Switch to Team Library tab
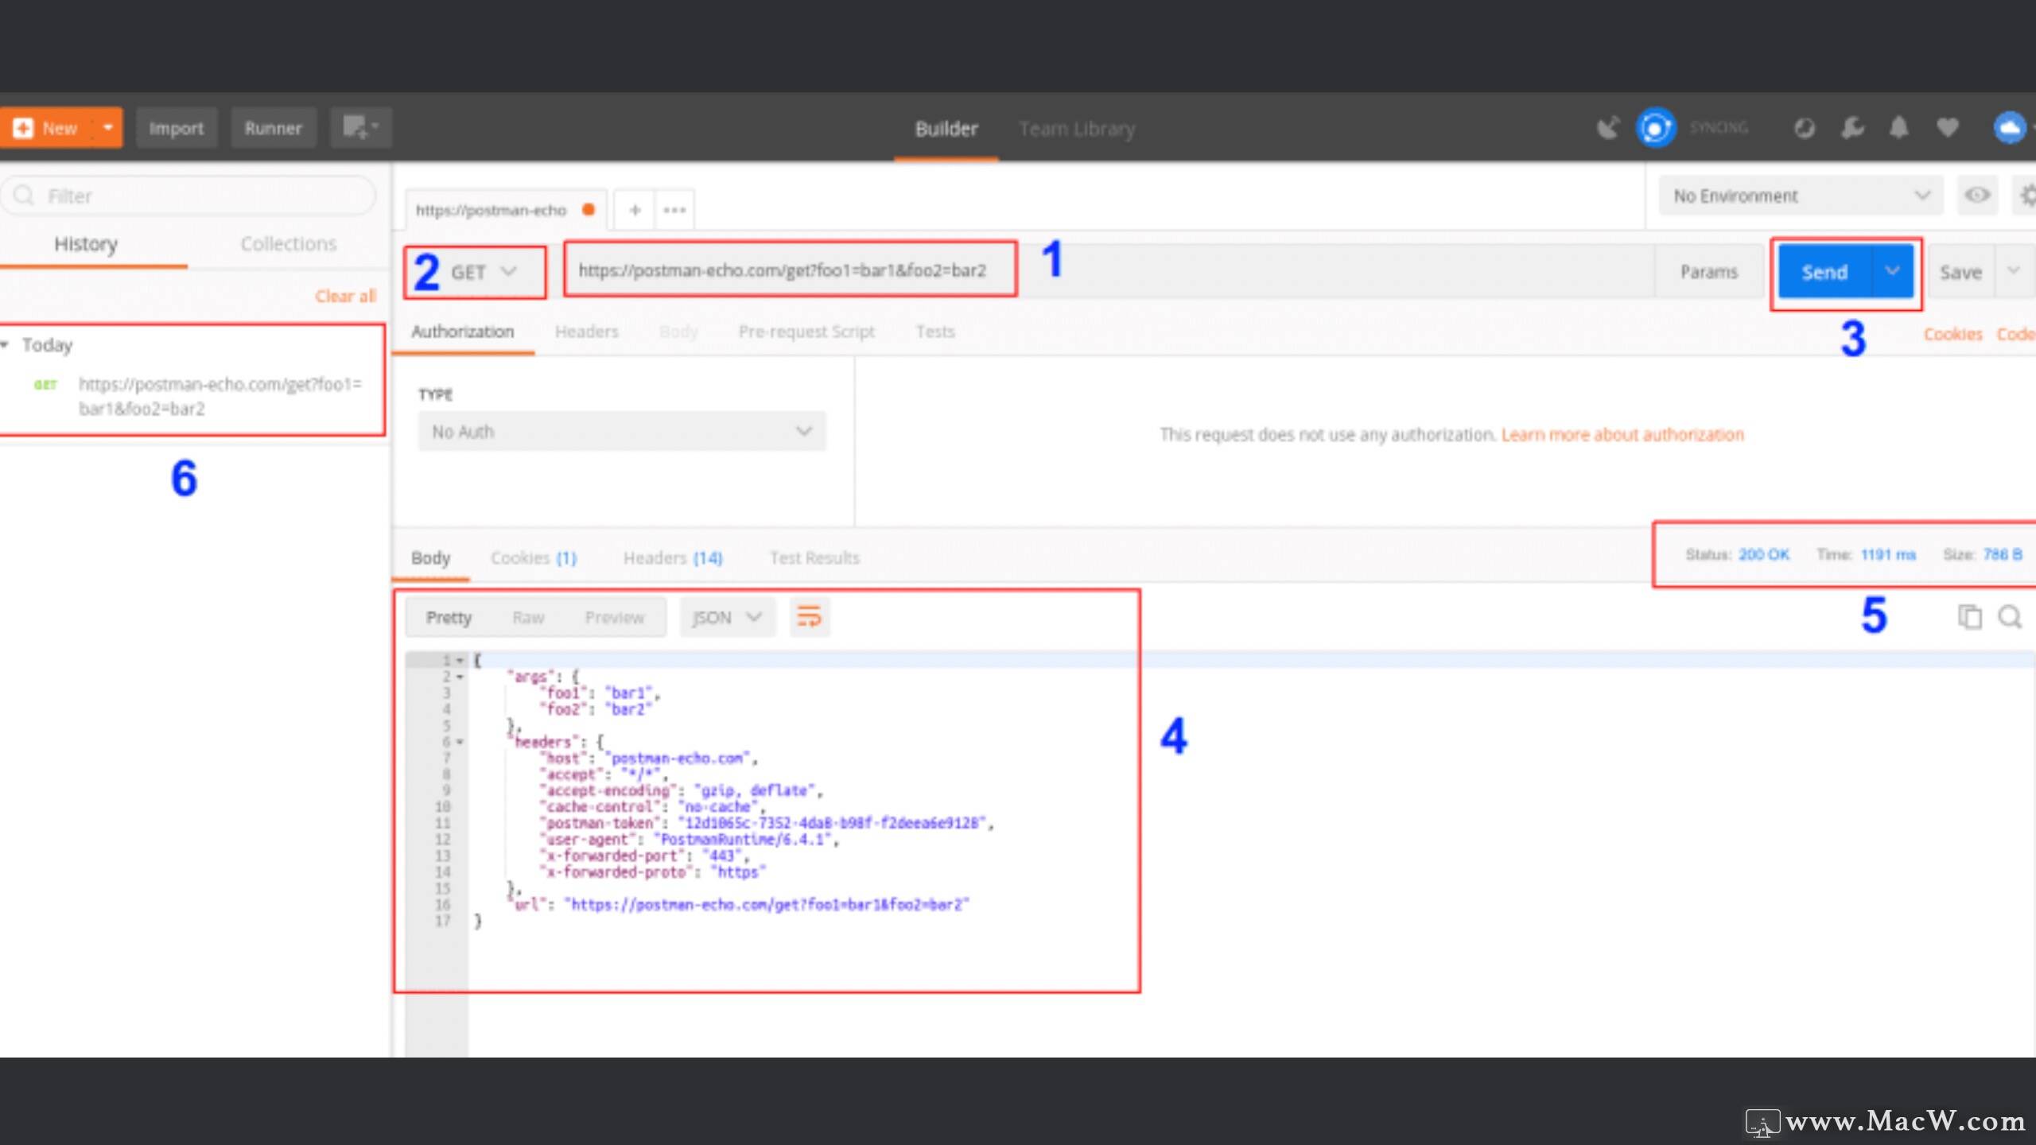 [x=1077, y=129]
